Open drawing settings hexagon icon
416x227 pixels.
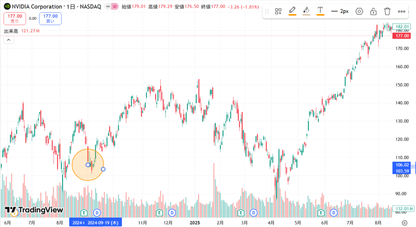[x=359, y=11]
